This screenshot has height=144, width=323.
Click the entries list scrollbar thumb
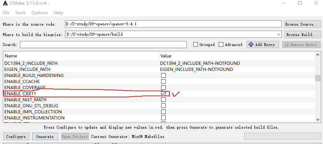(x=318, y=78)
